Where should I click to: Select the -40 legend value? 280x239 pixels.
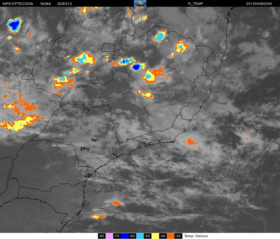(x=163, y=236)
